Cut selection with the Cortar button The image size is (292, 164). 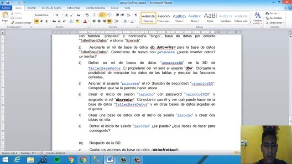[16, 13]
